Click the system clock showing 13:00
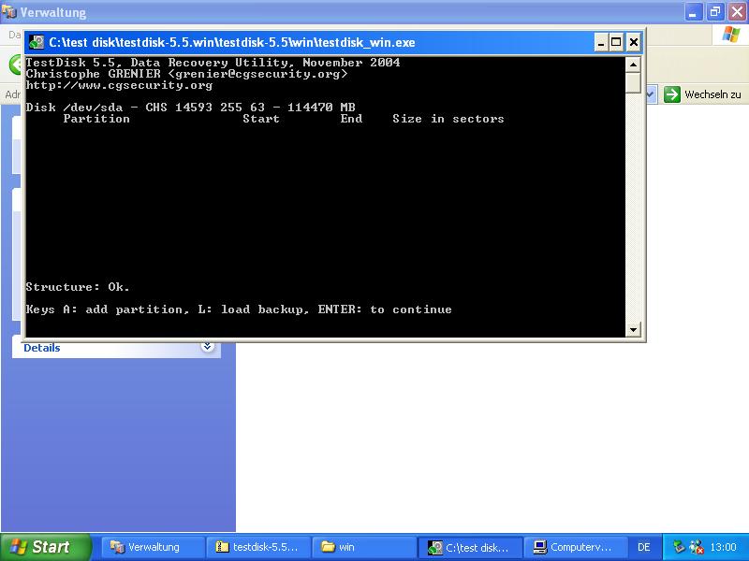 pos(723,547)
